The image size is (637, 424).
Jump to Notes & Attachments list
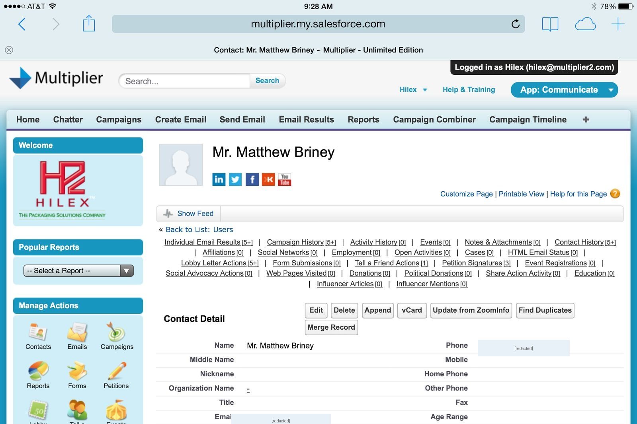(502, 242)
